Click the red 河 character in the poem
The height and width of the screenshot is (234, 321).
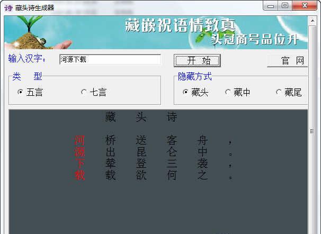[79, 141]
